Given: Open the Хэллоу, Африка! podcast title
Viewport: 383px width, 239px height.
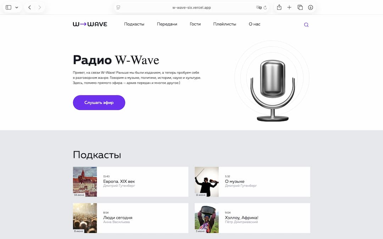Looking at the screenshot, I should point(242,217).
